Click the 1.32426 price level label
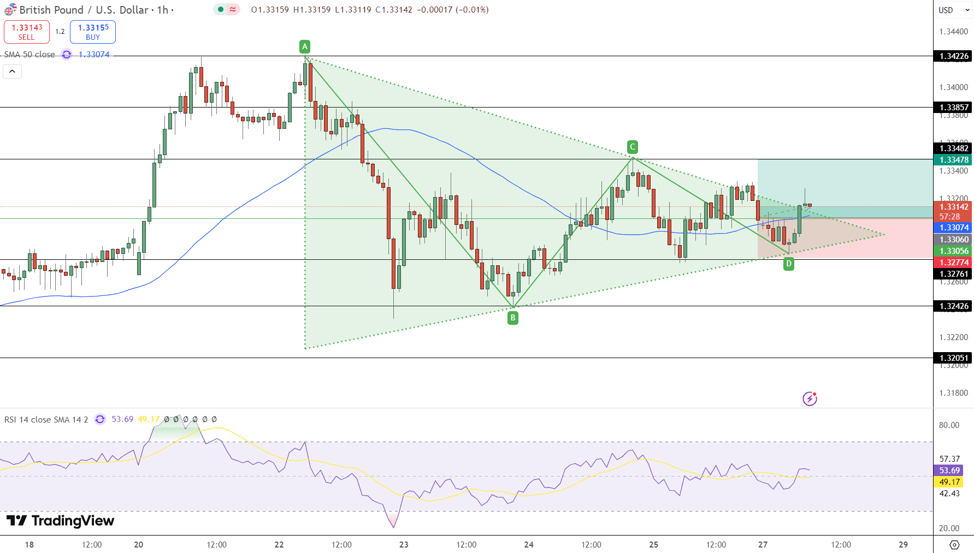 point(954,306)
